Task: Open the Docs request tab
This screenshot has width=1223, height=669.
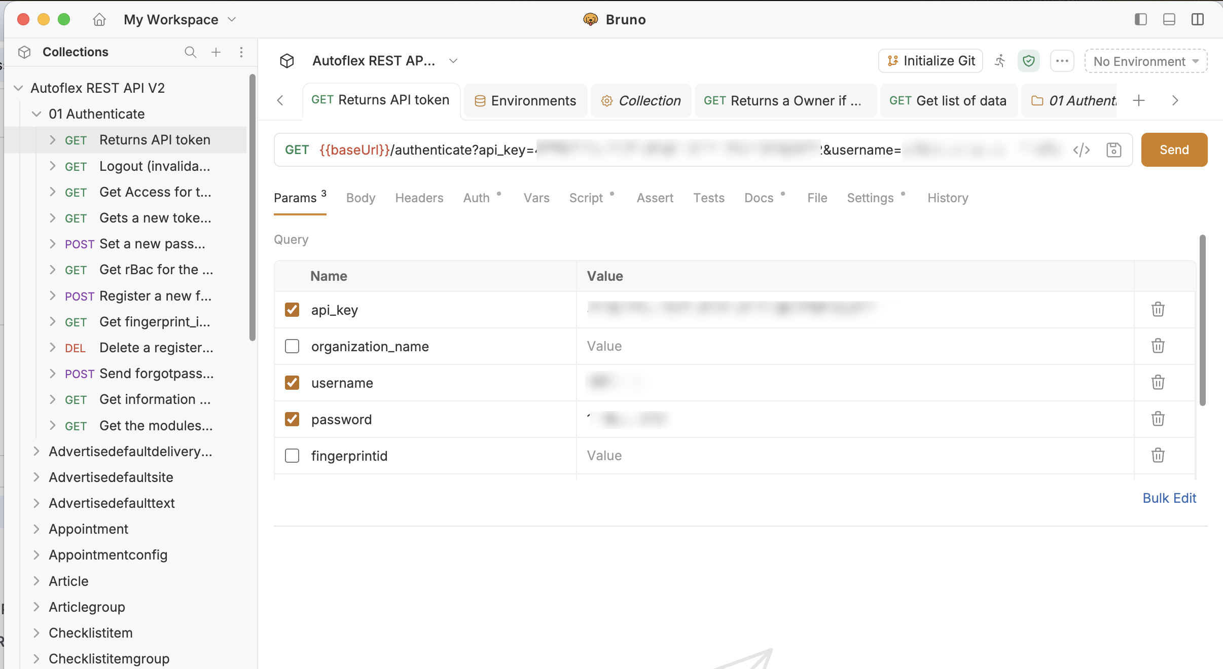Action: pos(759,198)
